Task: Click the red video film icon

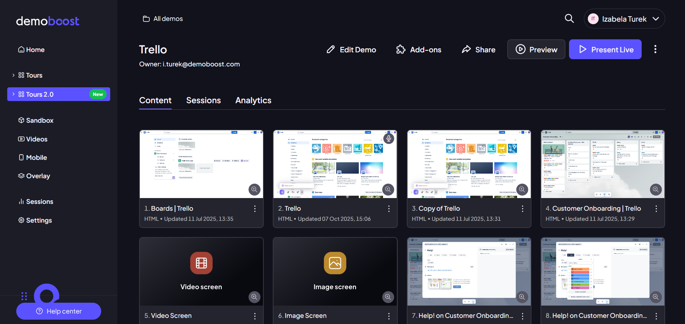Action: click(x=201, y=263)
